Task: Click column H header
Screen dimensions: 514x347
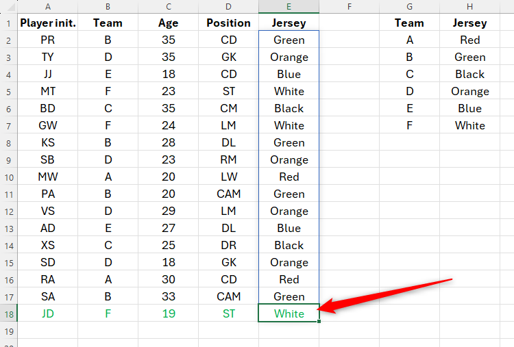Action: pos(469,6)
